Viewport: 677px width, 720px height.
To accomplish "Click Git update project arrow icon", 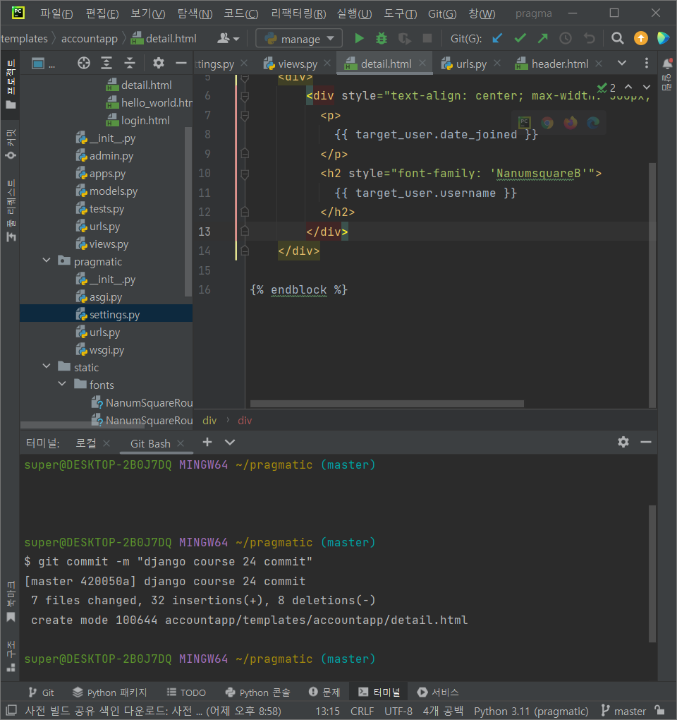I will click(x=497, y=38).
